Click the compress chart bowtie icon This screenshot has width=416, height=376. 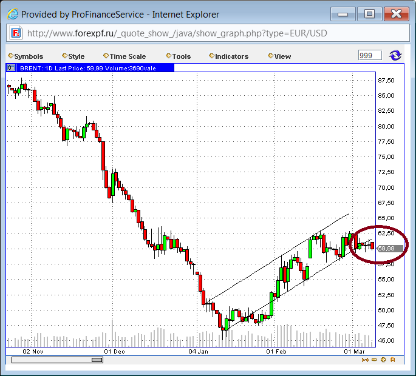coord(365,360)
